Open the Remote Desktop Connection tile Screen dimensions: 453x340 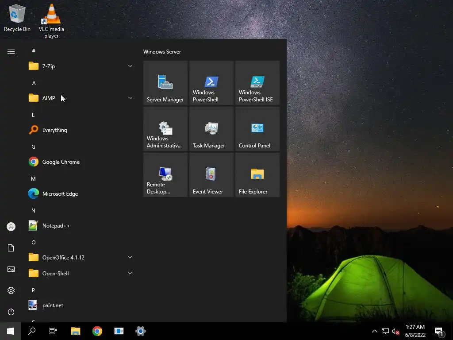pyautogui.click(x=165, y=175)
